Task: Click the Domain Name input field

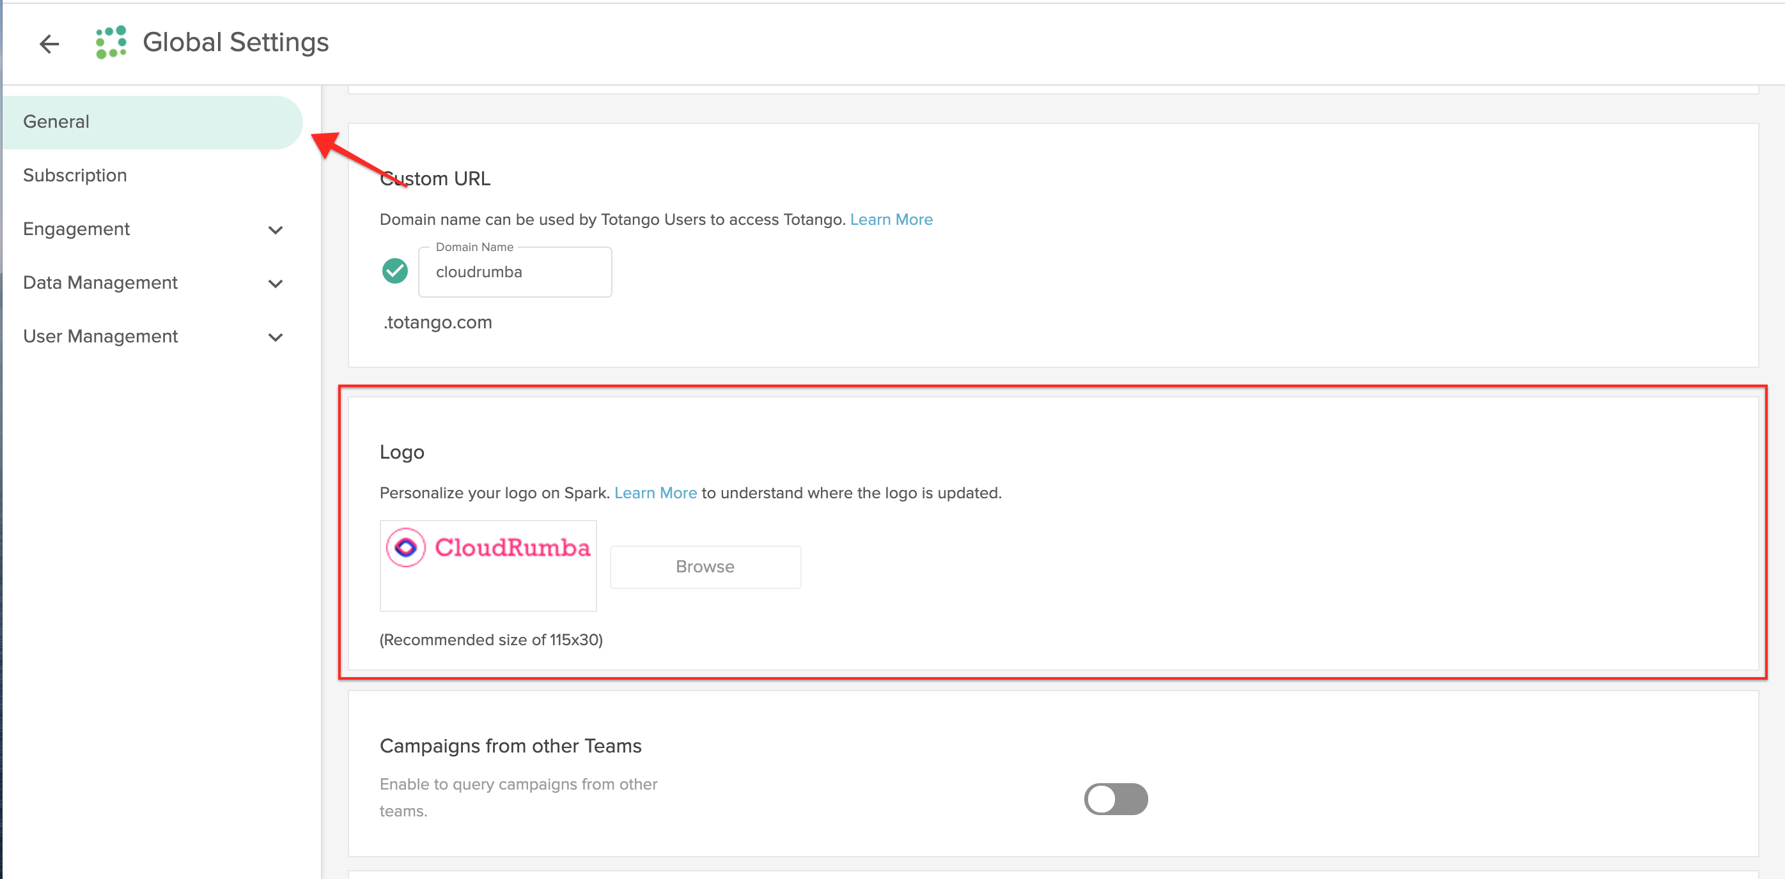Action: pyautogui.click(x=515, y=272)
